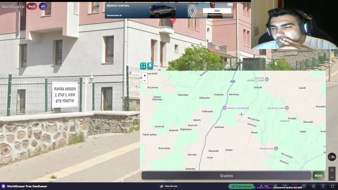Click the Gölcük Merkez Camii marker icon
This screenshot has height=190, width=338.
click(267, 79)
